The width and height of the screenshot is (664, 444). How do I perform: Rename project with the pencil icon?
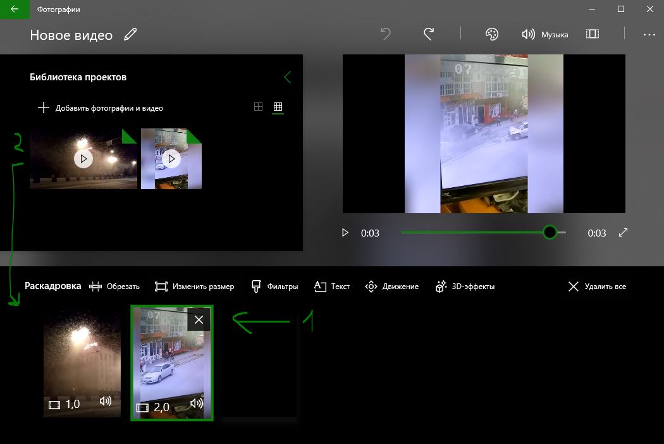click(130, 34)
